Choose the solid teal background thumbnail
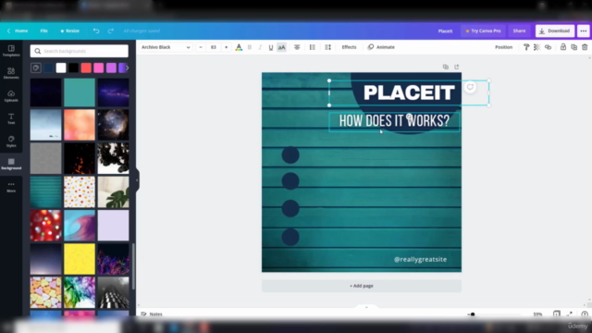This screenshot has width=592, height=333. [x=80, y=92]
